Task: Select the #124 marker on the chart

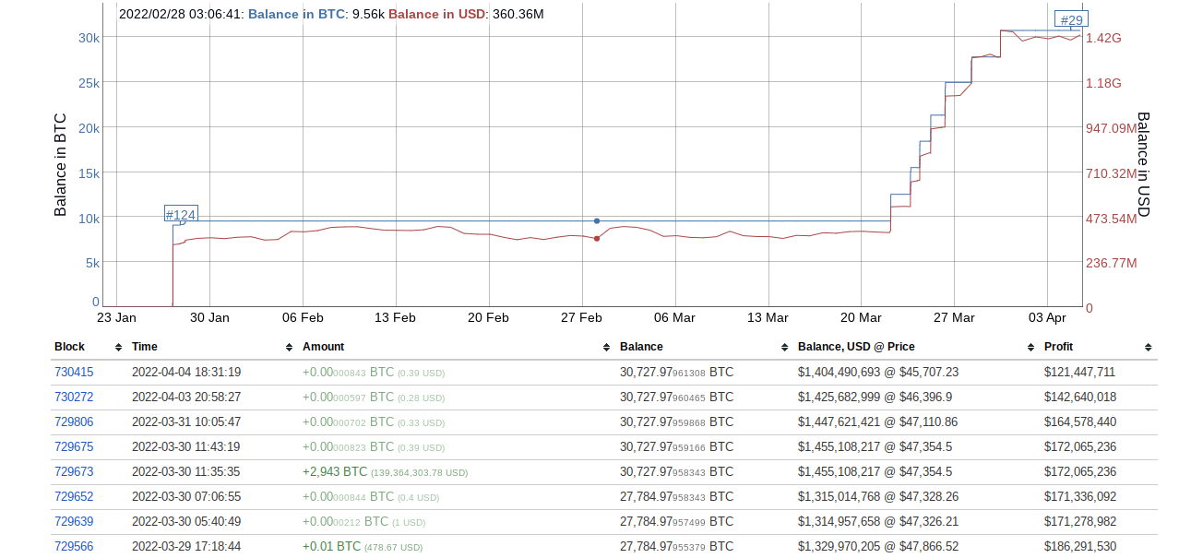Action: [181, 214]
